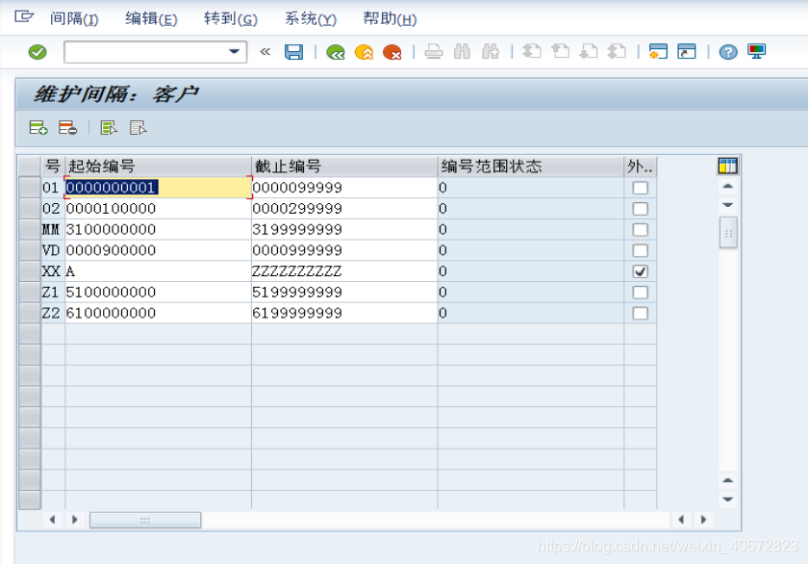Click end number 6199999999
The width and height of the screenshot is (808, 564).
click(344, 313)
